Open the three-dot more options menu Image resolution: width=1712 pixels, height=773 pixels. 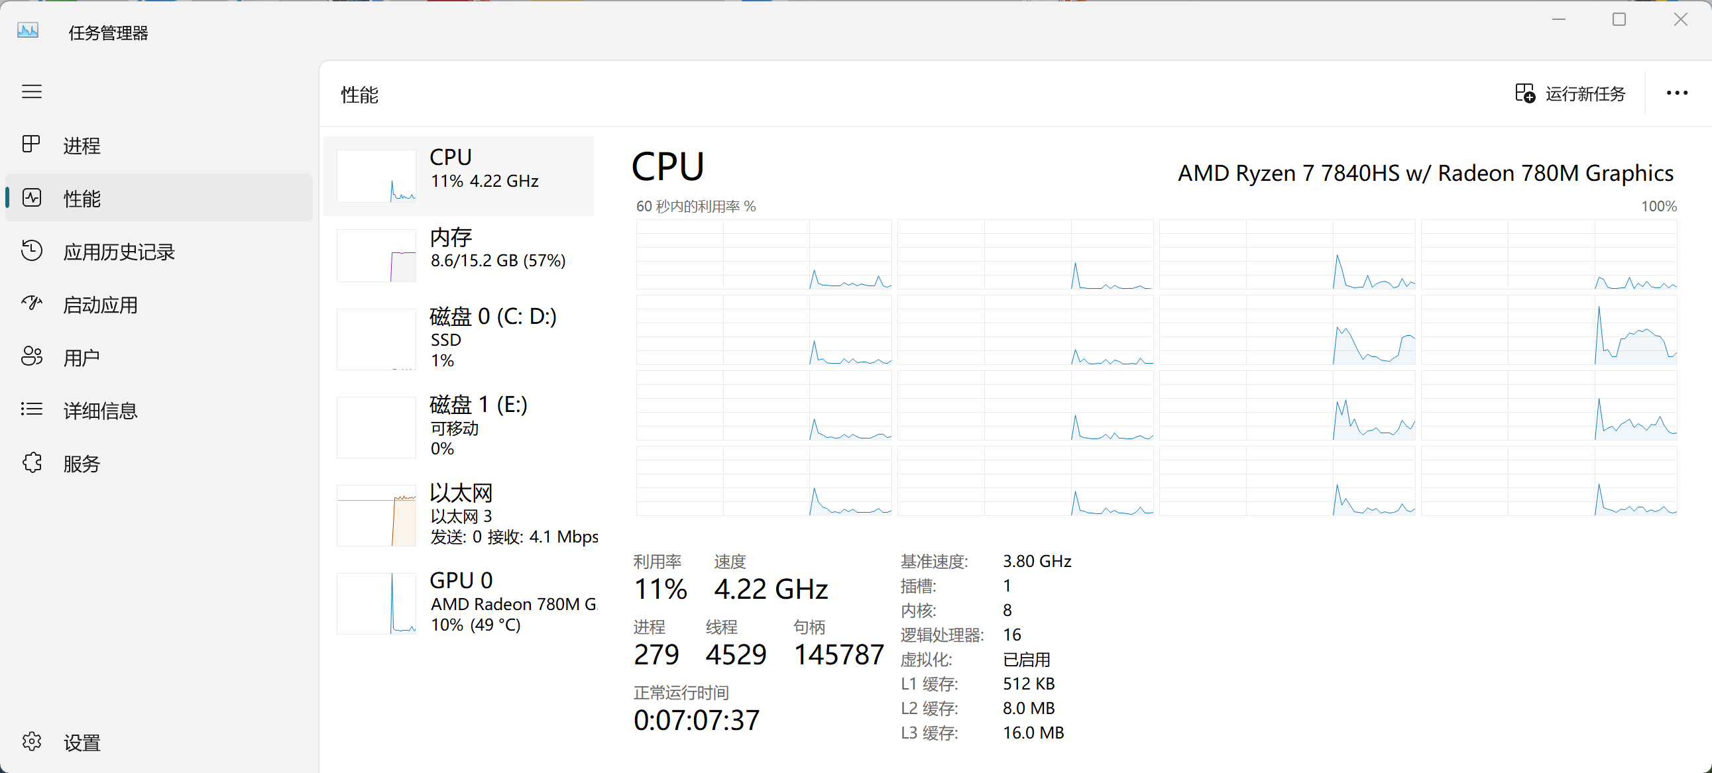1676,93
